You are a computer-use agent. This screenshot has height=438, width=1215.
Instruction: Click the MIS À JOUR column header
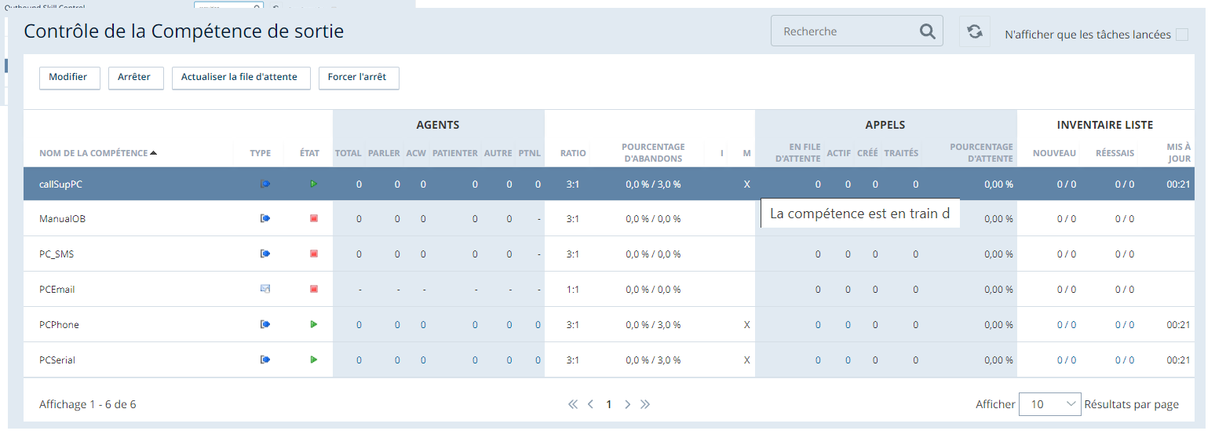1179,152
